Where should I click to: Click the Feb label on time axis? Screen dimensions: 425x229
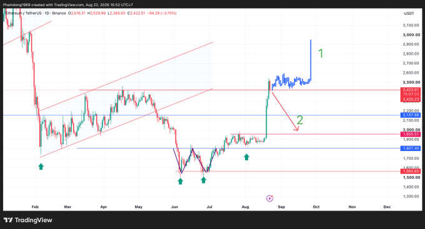35,207
